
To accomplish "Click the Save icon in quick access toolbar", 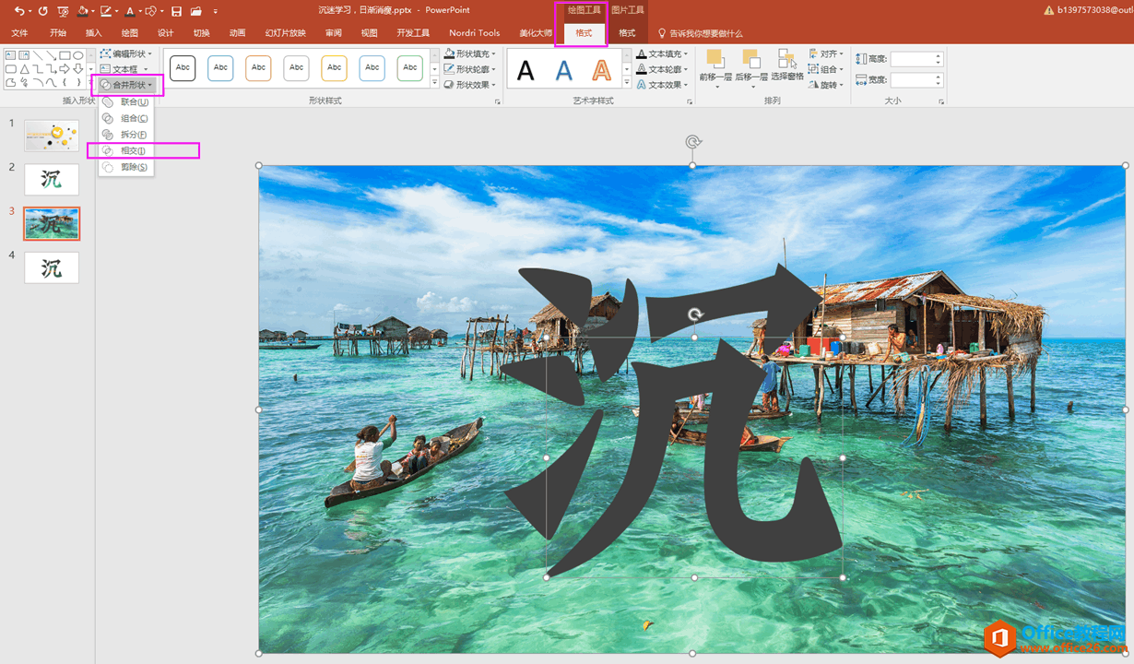I will [x=176, y=11].
